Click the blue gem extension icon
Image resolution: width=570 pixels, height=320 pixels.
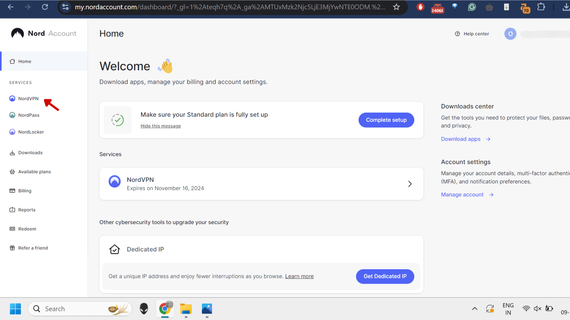[455, 6]
